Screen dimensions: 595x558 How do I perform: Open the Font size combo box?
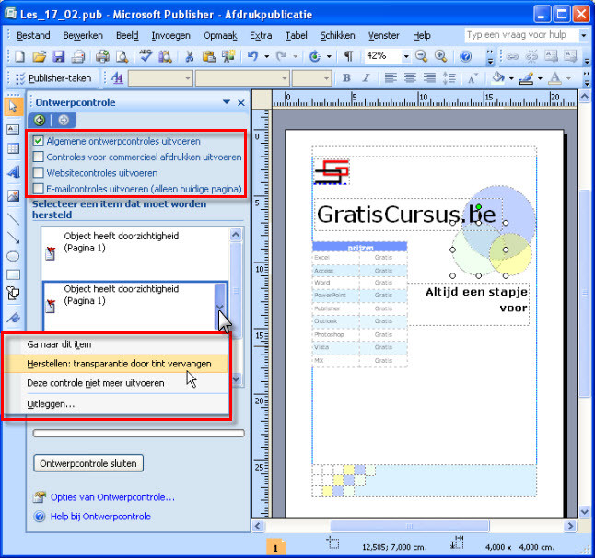tap(311, 78)
